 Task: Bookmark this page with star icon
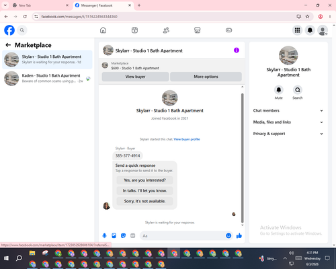308,17
